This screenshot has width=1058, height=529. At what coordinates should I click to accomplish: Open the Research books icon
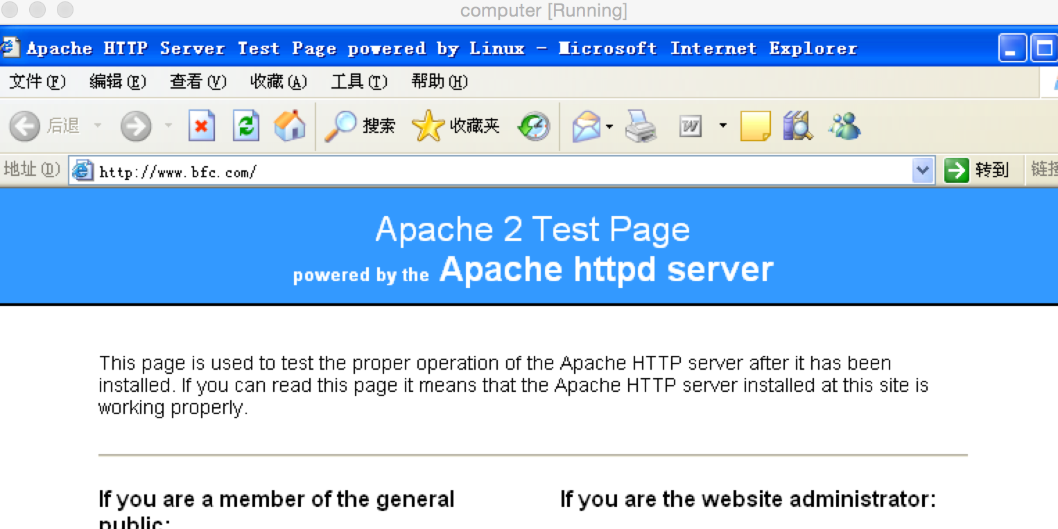coord(798,126)
